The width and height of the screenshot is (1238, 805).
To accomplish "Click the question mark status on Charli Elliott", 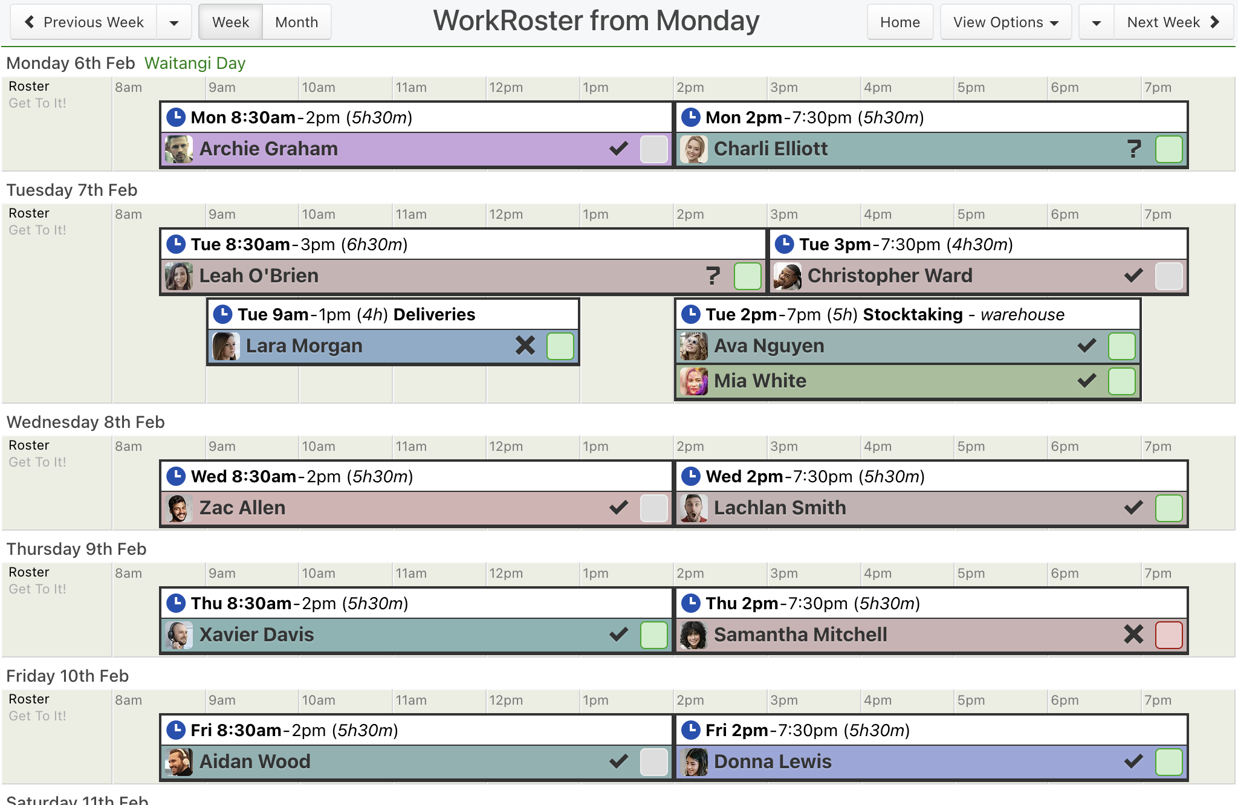I will click(1134, 149).
